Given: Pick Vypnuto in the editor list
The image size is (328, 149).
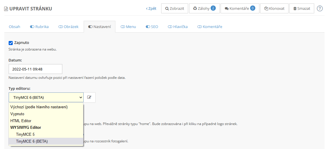Looking at the screenshot, I should tap(17, 114).
